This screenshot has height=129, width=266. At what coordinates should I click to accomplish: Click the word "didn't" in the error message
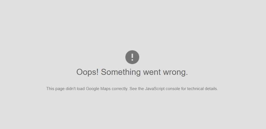(x=71, y=89)
